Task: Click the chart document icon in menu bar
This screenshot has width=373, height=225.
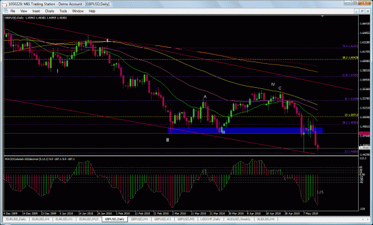Action: pyautogui.click(x=6, y=11)
